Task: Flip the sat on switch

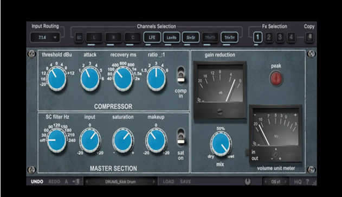Action: tap(181, 137)
